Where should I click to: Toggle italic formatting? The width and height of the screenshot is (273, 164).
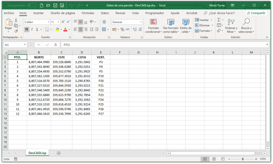pyautogui.click(x=32, y=29)
